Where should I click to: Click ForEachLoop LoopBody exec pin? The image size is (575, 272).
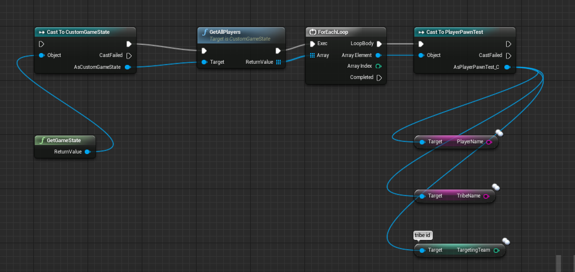[x=379, y=44]
